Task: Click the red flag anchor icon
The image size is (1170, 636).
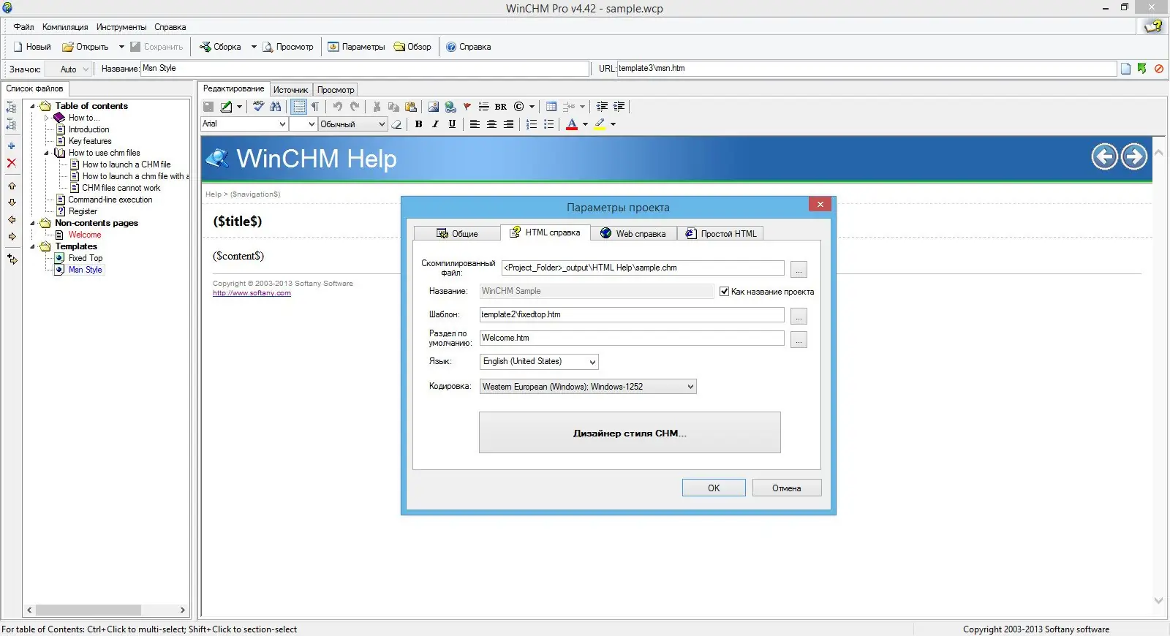Action: [467, 106]
